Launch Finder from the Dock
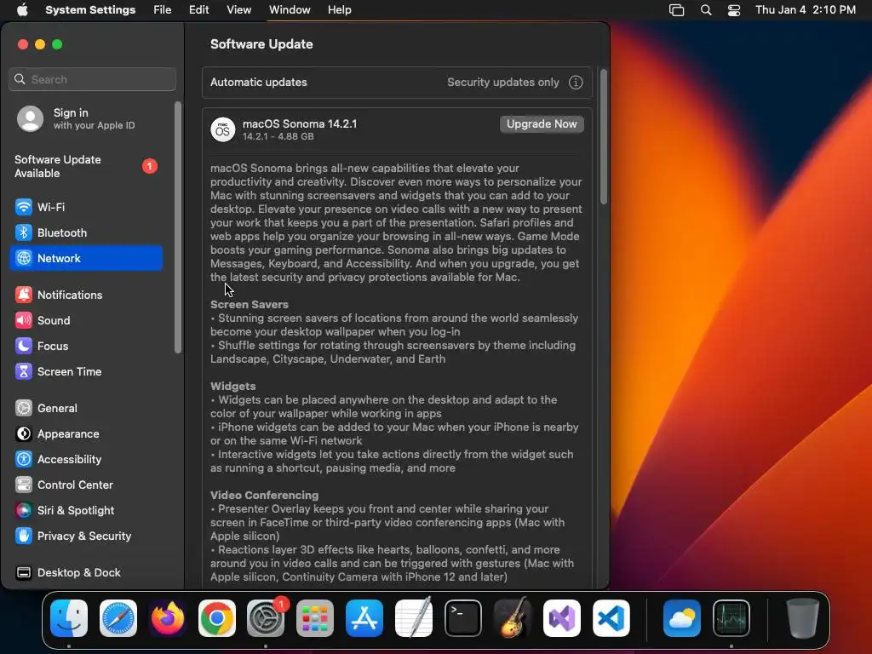Viewport: 872px width, 654px height. 69,618
